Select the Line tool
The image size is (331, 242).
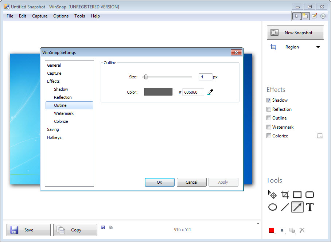pyautogui.click(x=285, y=207)
